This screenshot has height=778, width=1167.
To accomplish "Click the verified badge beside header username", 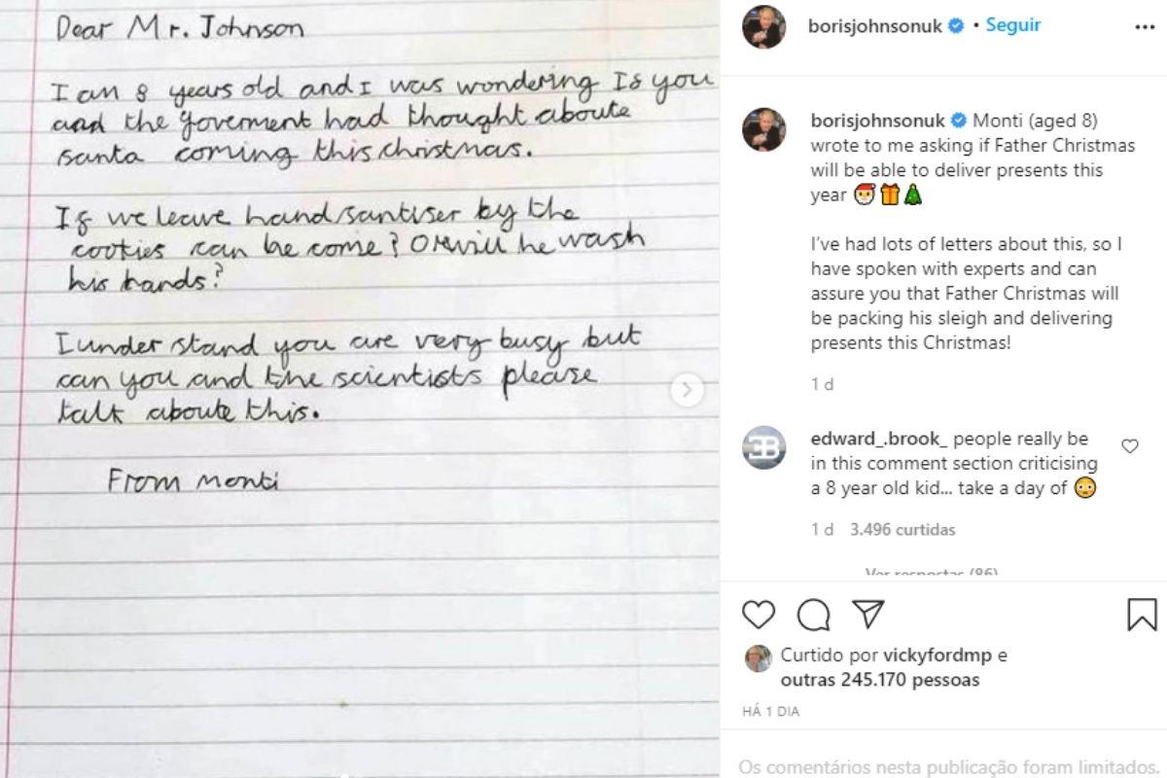I will pos(957,26).
